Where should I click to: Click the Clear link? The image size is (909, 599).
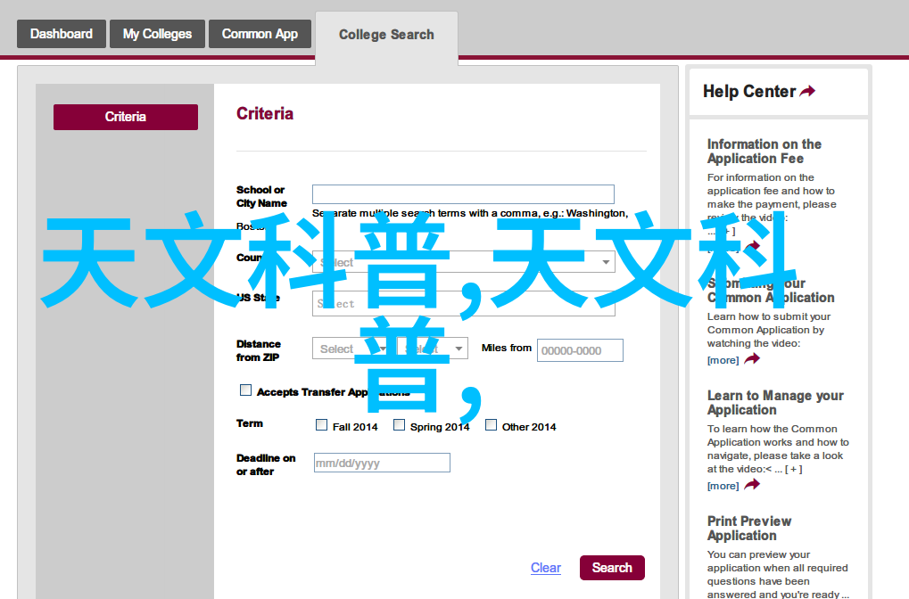pyautogui.click(x=546, y=568)
